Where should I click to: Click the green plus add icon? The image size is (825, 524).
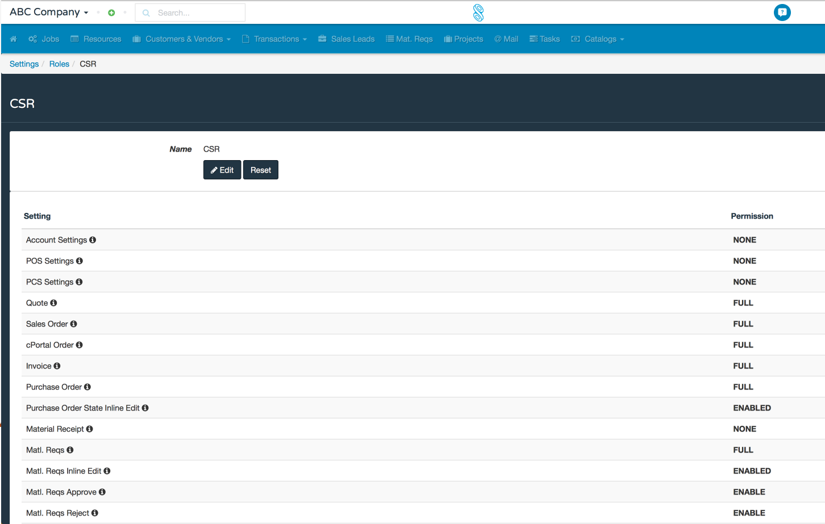click(111, 12)
